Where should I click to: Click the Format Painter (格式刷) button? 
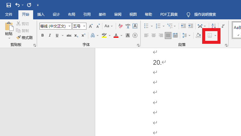click(24, 37)
